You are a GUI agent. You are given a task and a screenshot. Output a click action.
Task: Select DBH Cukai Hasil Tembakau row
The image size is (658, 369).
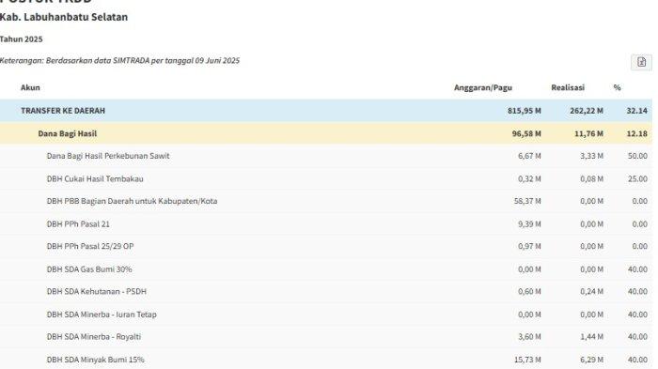point(326,178)
